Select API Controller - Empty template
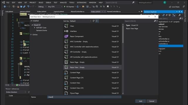The width and height of the screenshot is (188, 105). [92, 52]
